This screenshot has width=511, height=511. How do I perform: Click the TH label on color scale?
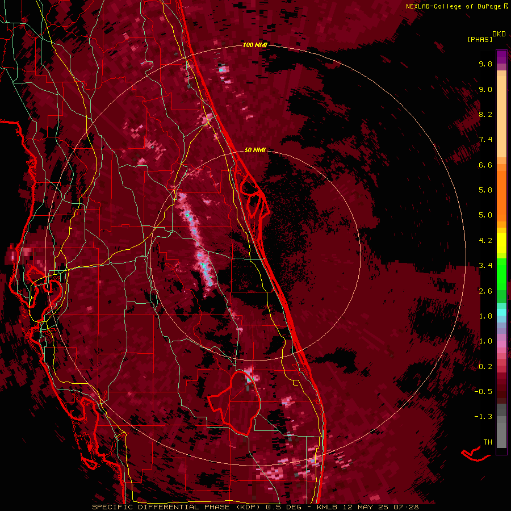pyautogui.click(x=488, y=442)
